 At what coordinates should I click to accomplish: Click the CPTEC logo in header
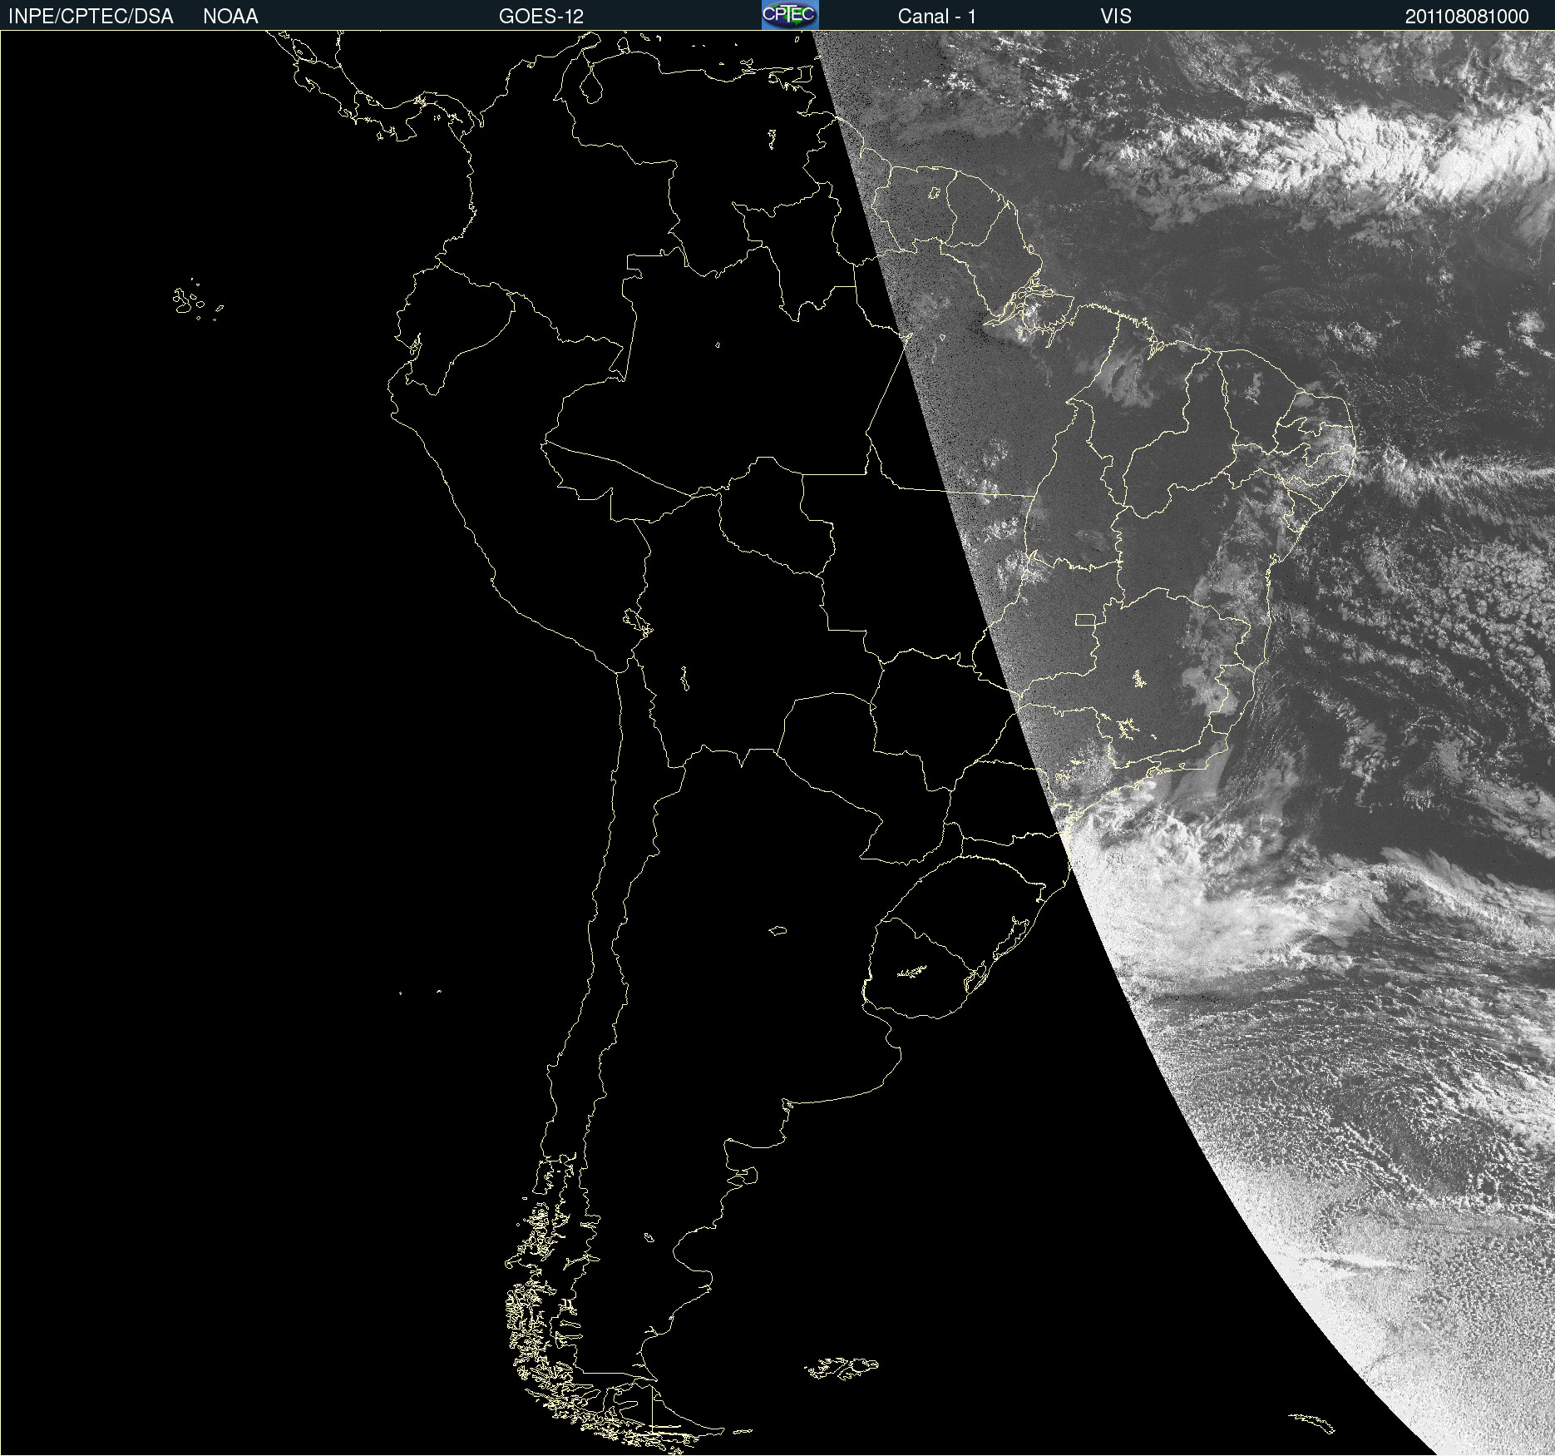(x=790, y=15)
